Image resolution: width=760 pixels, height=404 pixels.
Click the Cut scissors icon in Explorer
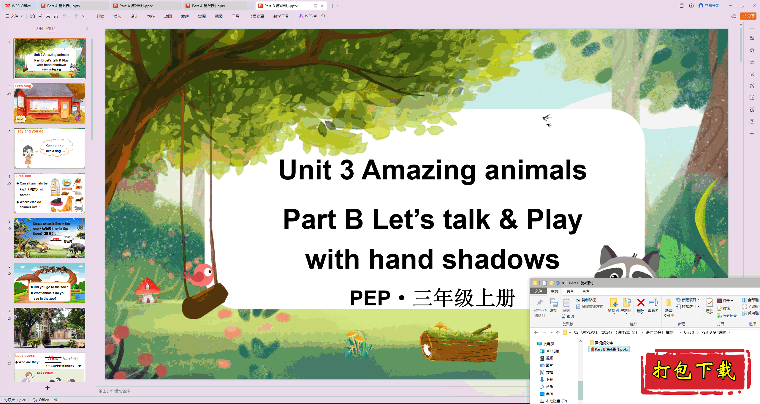564,317
